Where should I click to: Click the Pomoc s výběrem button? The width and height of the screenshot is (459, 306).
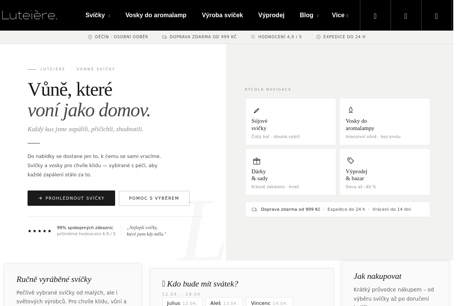(x=154, y=198)
